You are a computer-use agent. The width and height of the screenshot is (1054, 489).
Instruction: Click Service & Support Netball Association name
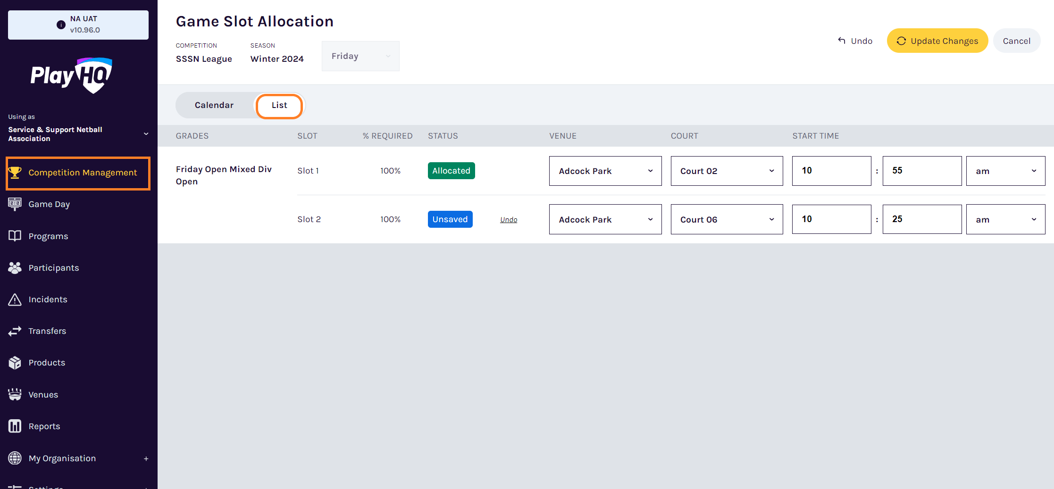55,134
